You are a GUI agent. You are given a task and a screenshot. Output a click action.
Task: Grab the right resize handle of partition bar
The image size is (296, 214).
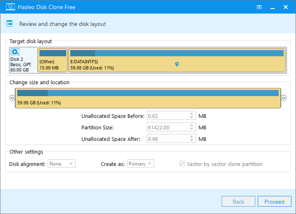(x=284, y=98)
